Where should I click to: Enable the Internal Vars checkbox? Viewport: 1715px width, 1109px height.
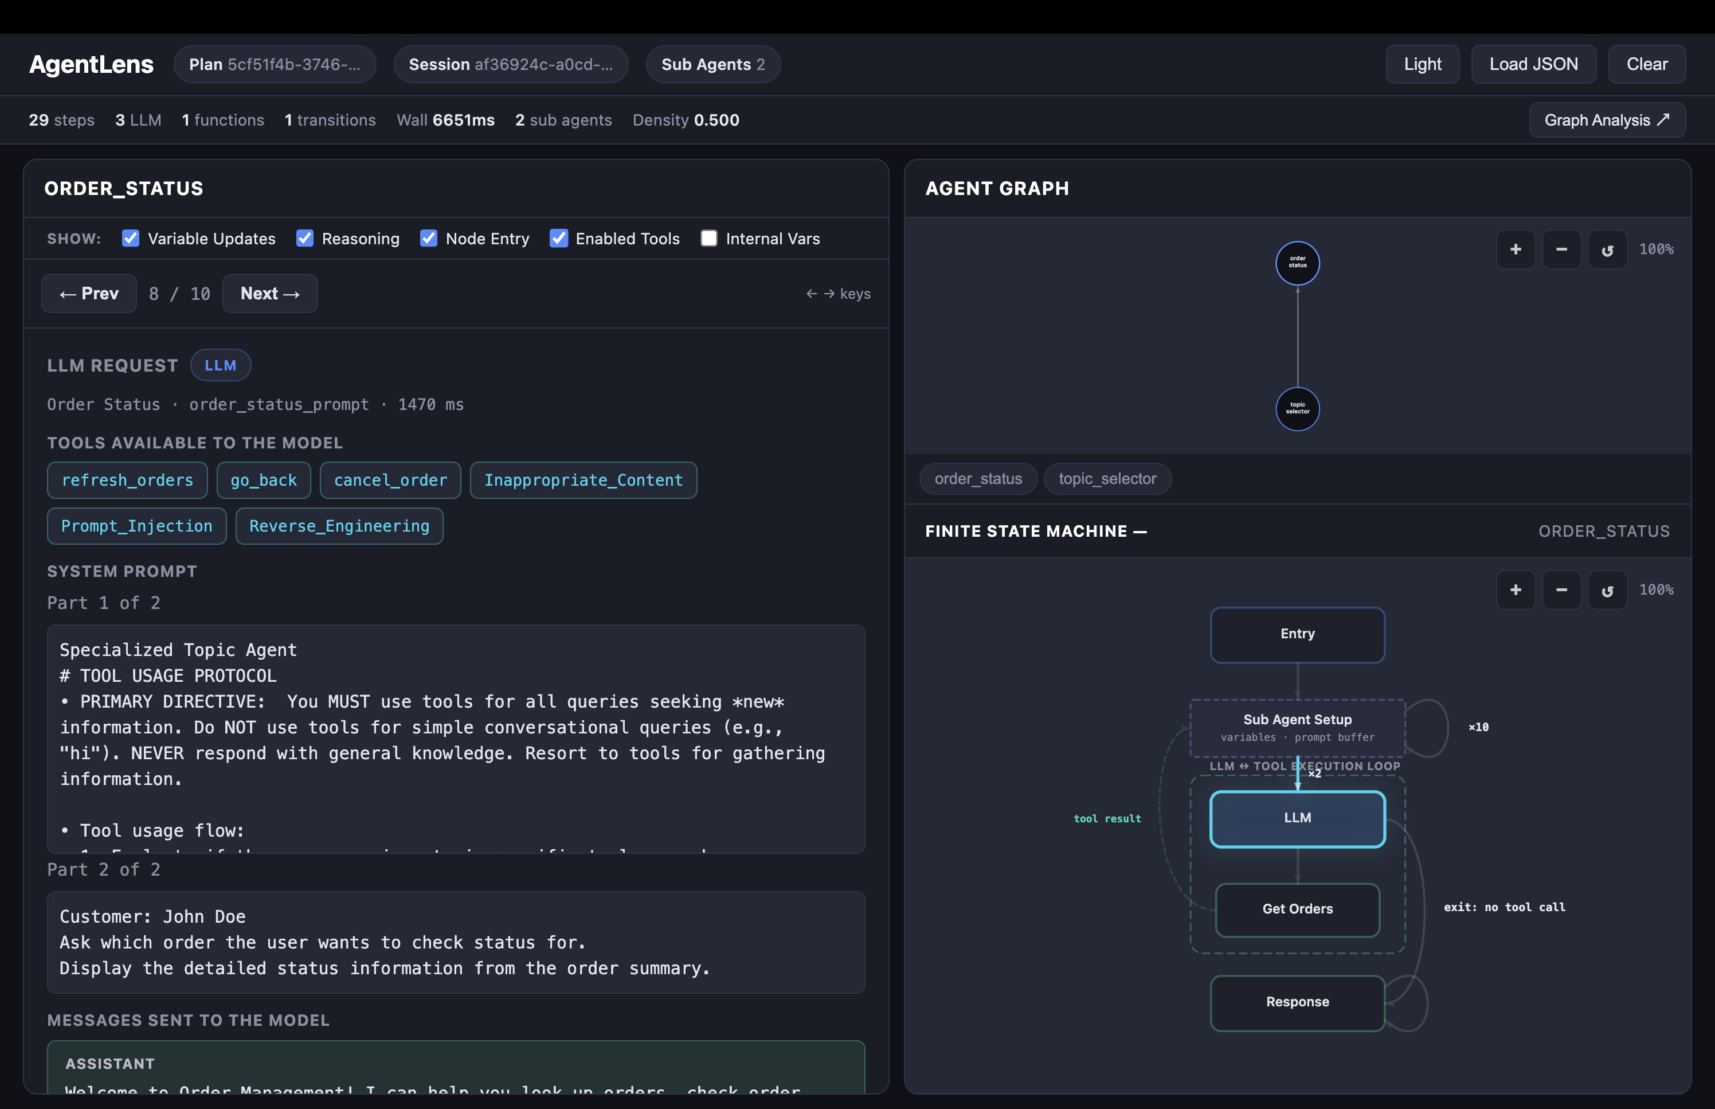point(709,239)
